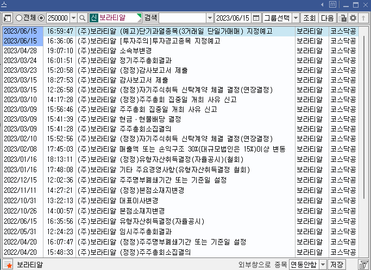Viewport: 371px width, 270px height.
Task: Select the 소속부변경 disclosure row
Action: 181,51
